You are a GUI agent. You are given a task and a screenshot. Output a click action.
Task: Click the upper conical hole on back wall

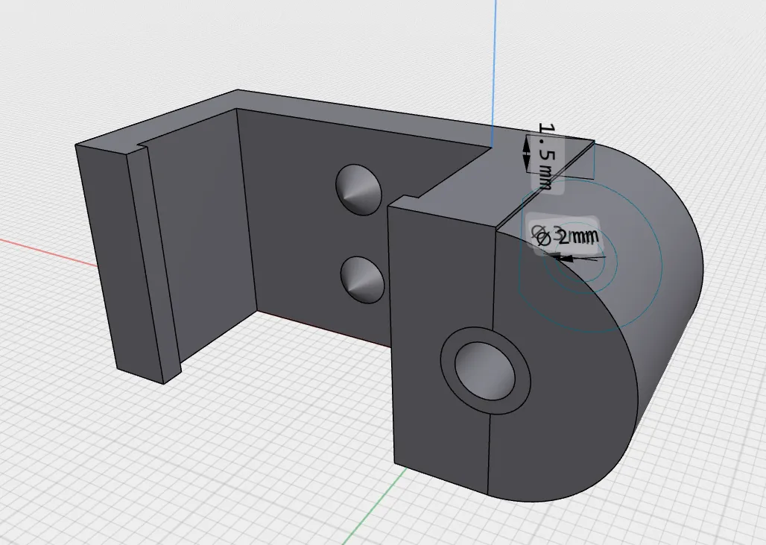pyautogui.click(x=359, y=189)
